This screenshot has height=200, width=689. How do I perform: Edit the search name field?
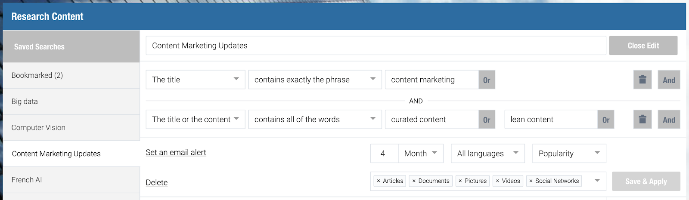click(x=376, y=46)
